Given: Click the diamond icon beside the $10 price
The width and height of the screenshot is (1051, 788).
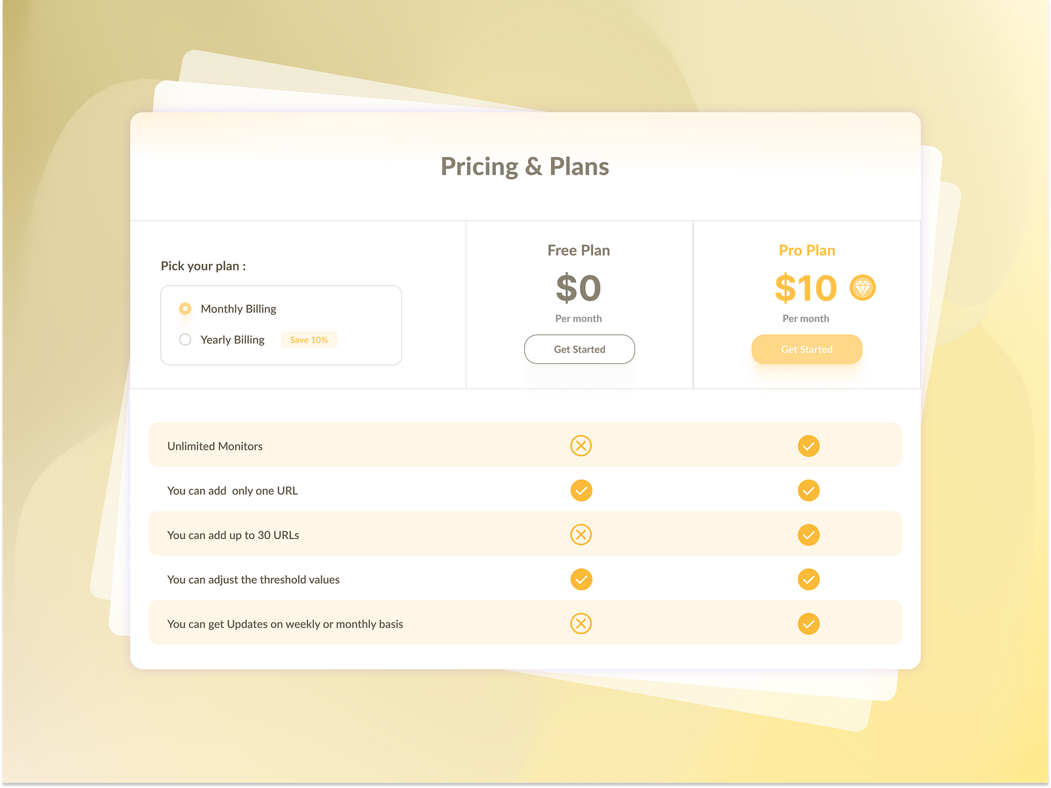Looking at the screenshot, I should pyautogui.click(x=862, y=288).
